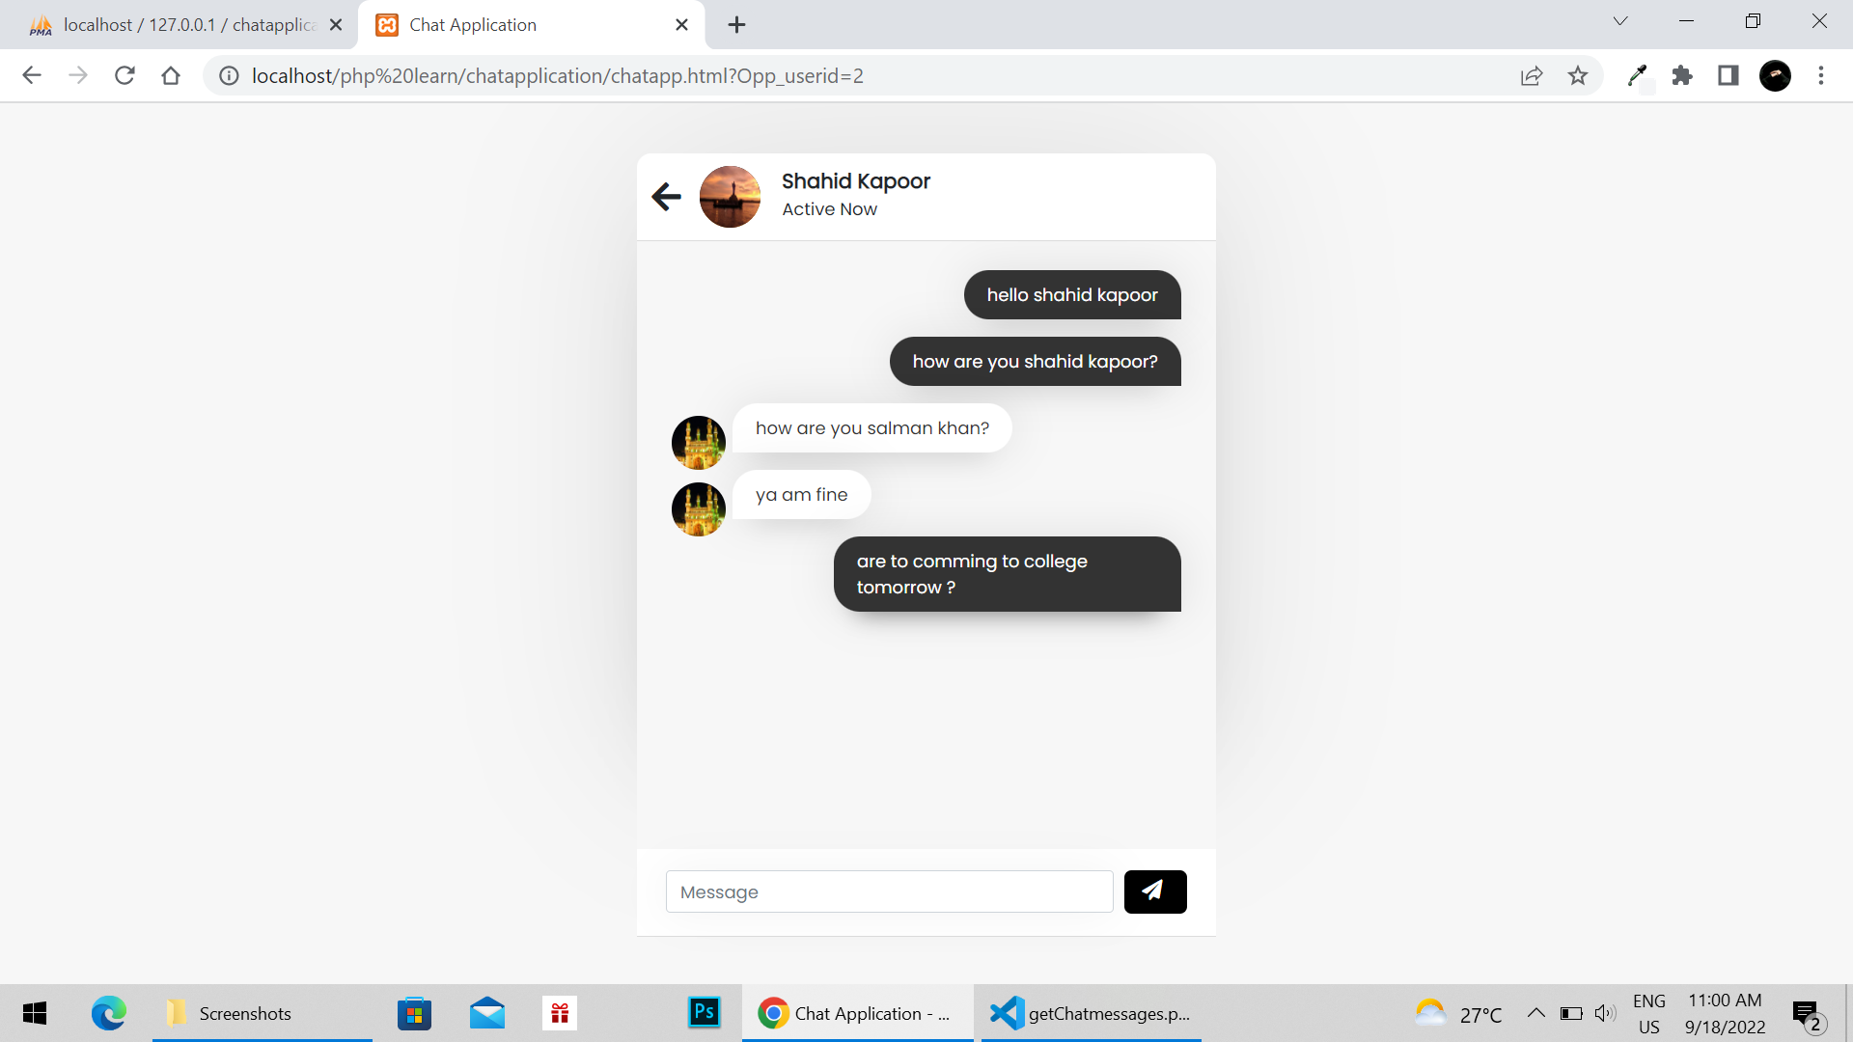1853x1042 pixels.
Task: Open the clock showing 11:00 AM
Action: point(1725,1014)
